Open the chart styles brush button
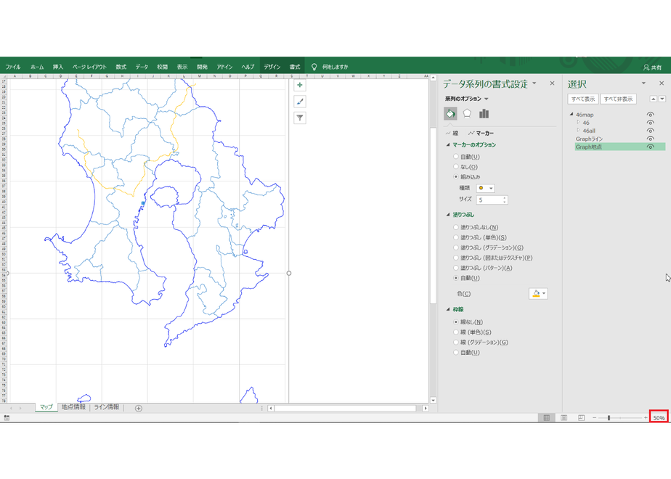The width and height of the screenshot is (671, 479). [300, 102]
